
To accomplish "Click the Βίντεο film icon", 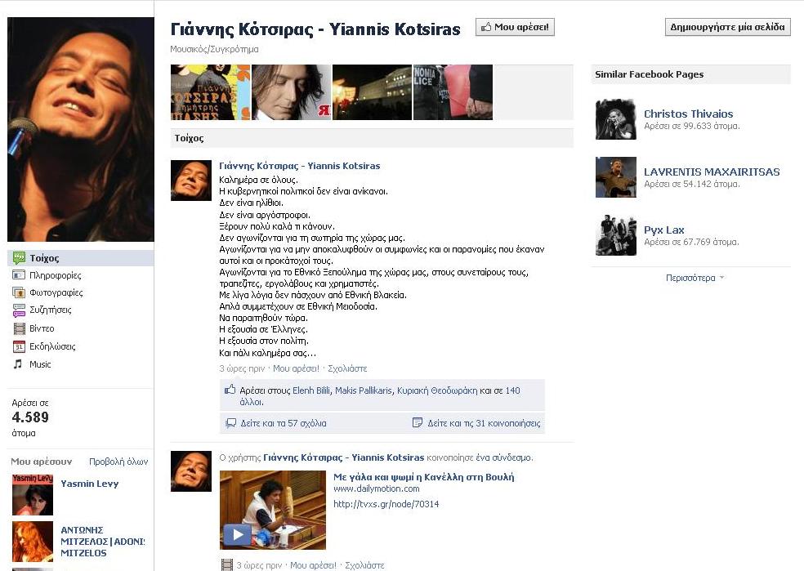I will pyautogui.click(x=18, y=328).
